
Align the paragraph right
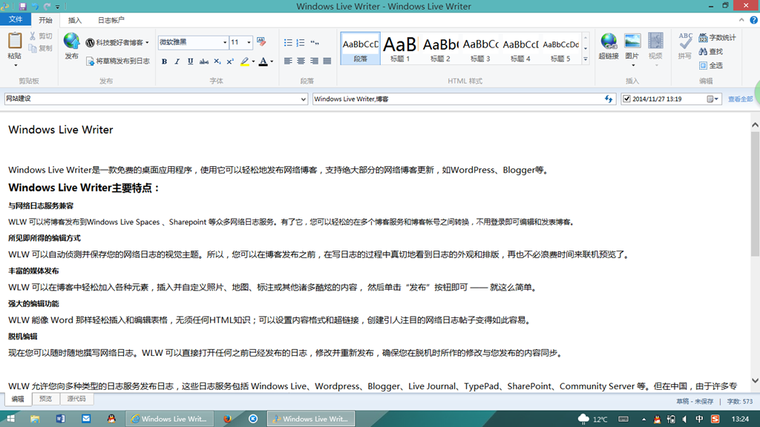pyautogui.click(x=314, y=61)
